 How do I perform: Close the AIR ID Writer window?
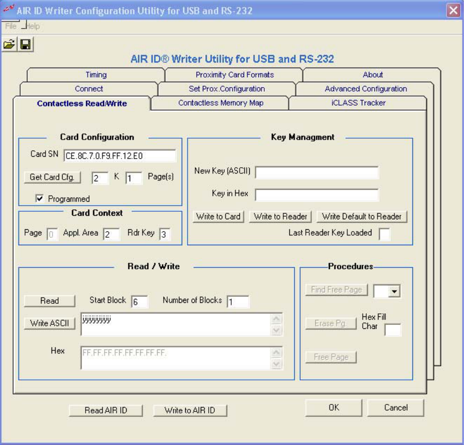(x=453, y=11)
